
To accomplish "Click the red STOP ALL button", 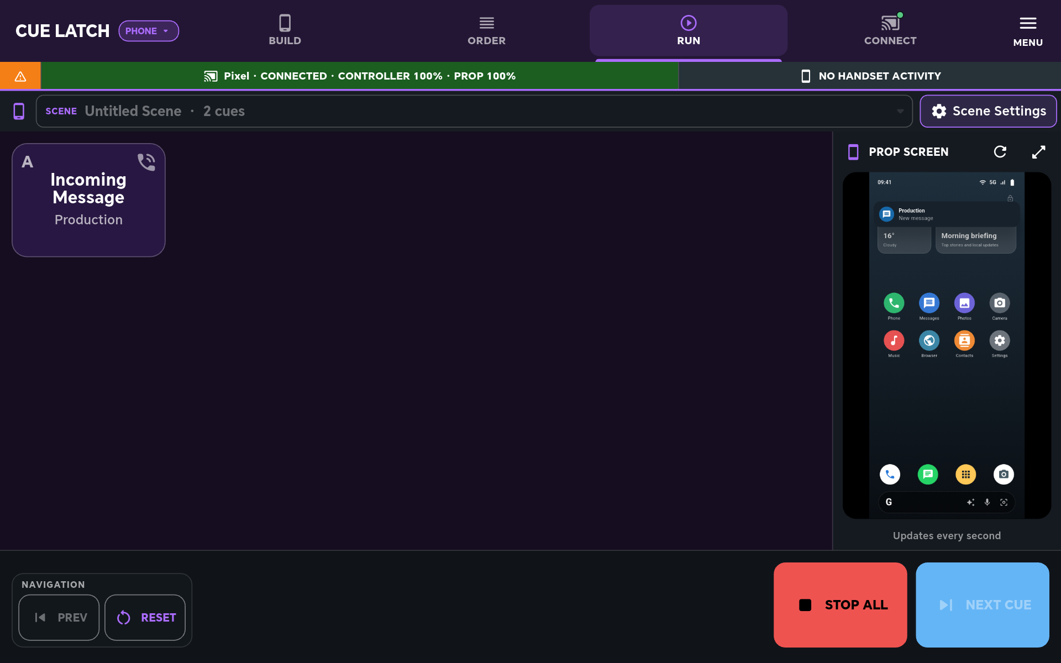I will point(841,605).
